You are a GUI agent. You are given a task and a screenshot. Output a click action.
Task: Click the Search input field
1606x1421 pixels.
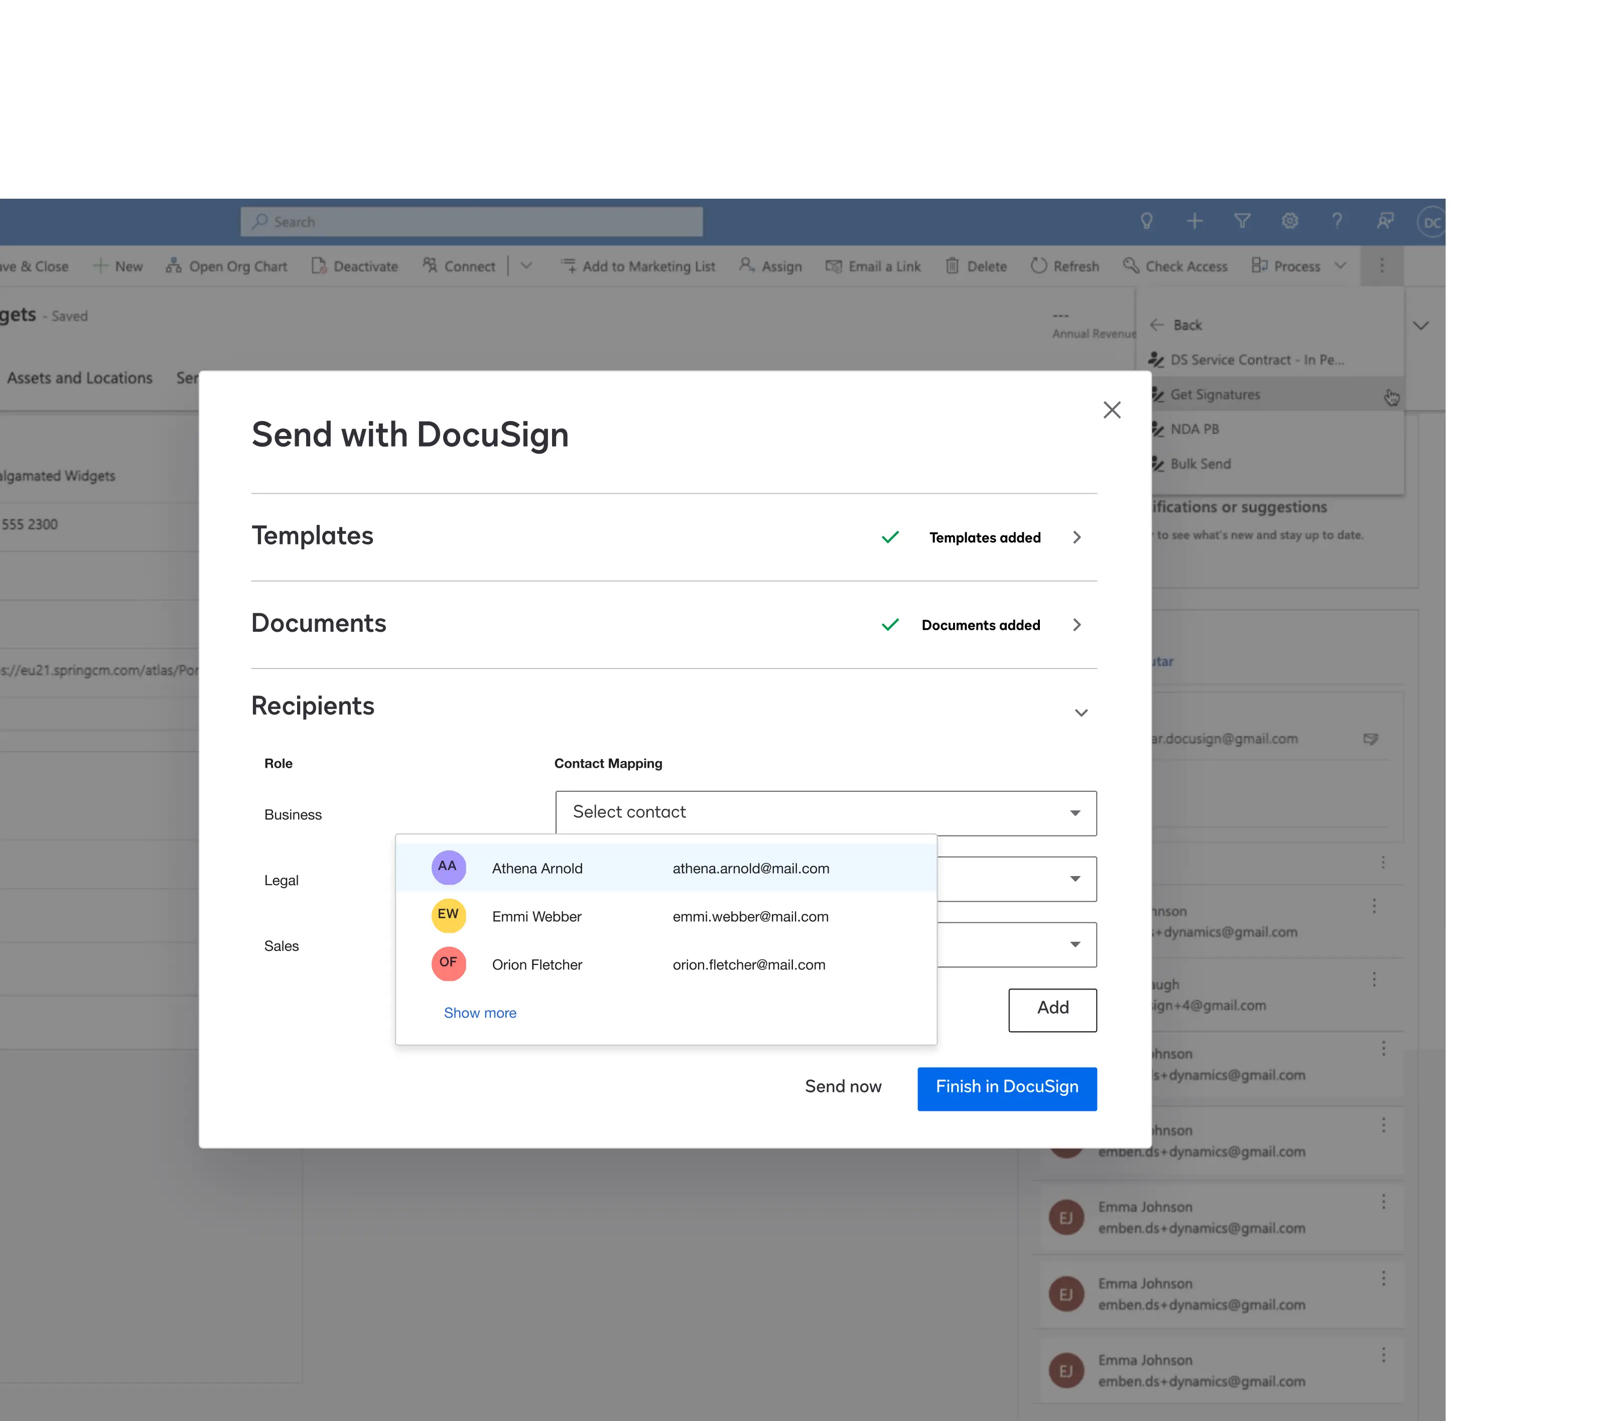[x=471, y=222]
